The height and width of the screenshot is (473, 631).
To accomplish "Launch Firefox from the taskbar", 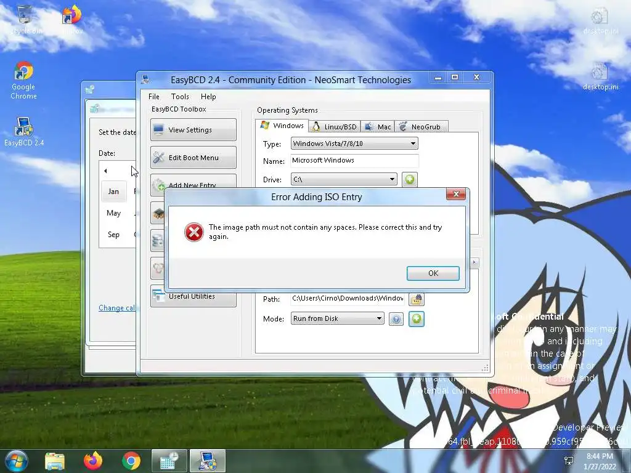I will (x=93, y=461).
